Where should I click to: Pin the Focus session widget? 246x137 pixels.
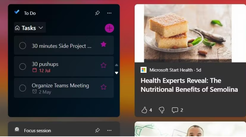(97, 130)
